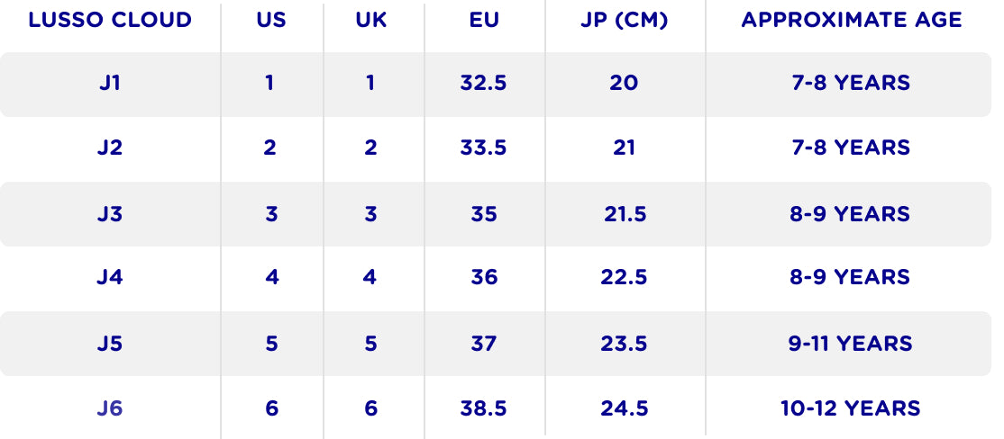
Task: Click the UK column header
Action: click(370, 20)
